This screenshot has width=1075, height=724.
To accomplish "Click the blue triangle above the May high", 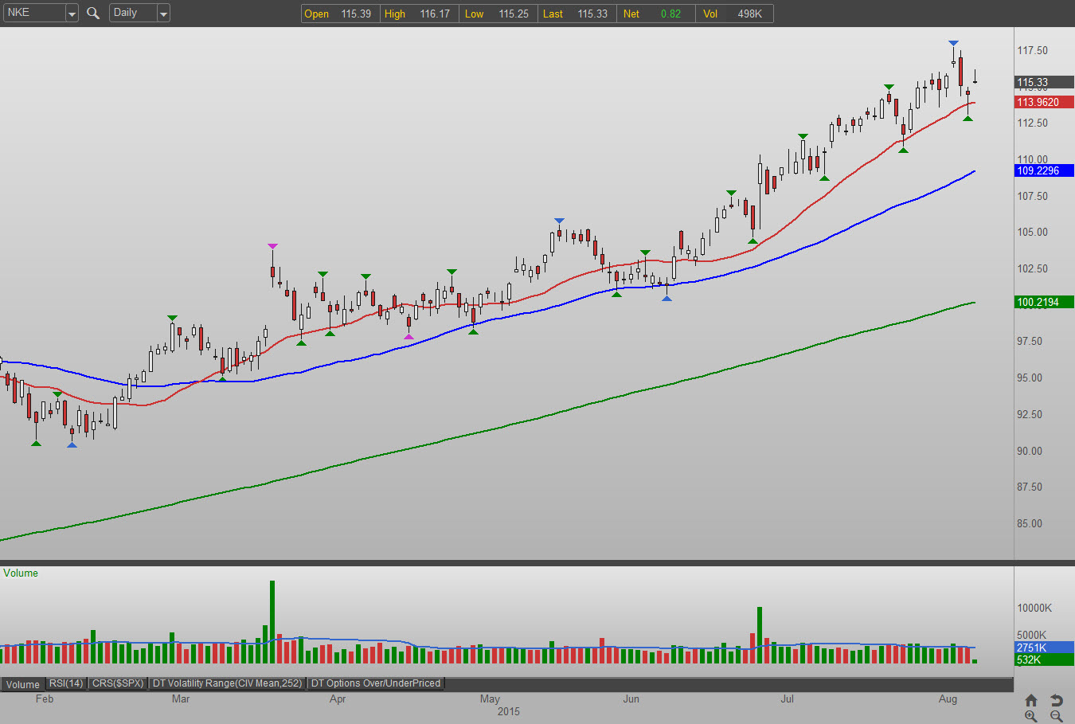I will click(559, 221).
